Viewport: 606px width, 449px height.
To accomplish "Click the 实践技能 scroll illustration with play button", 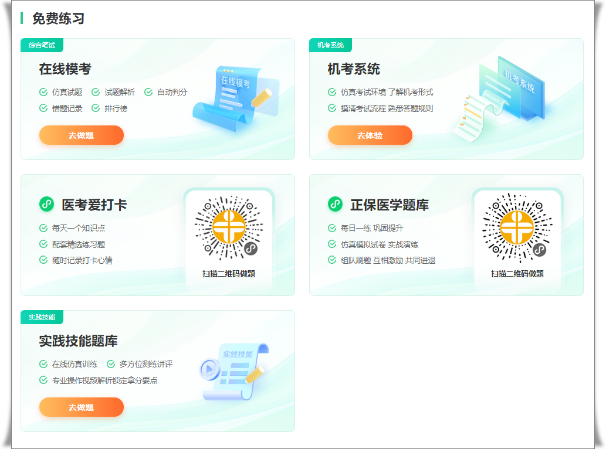I will (x=234, y=372).
